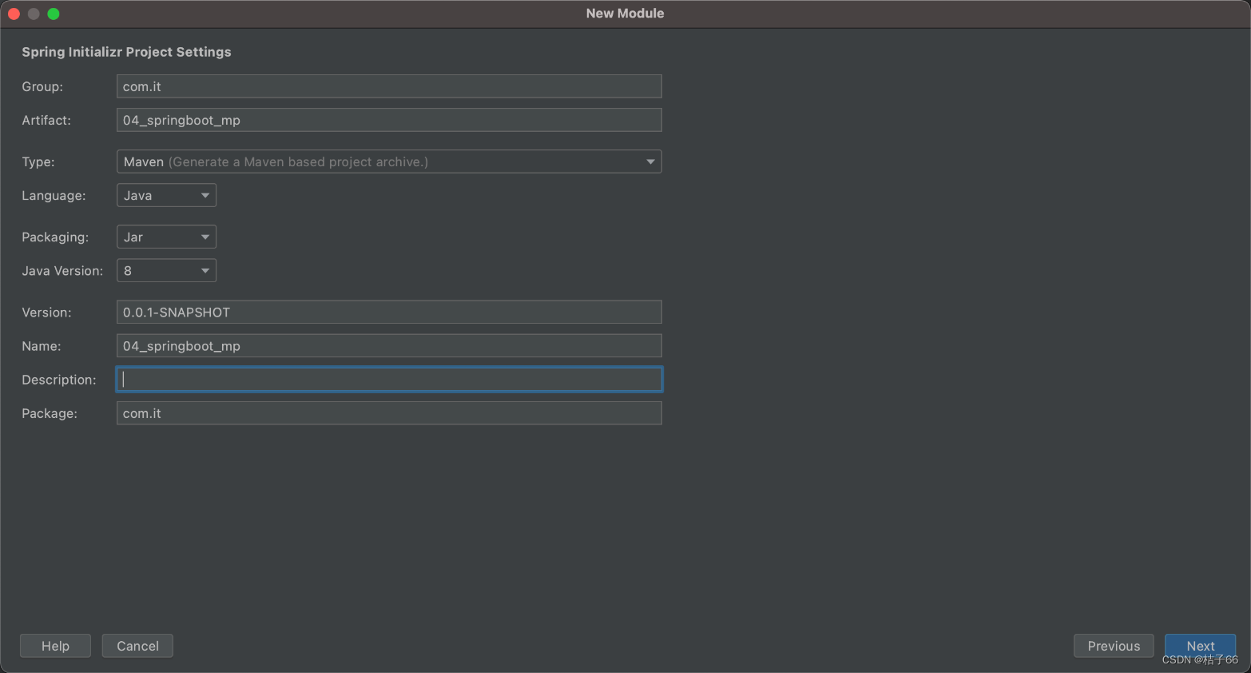This screenshot has width=1251, height=673.
Task: Click the green fullscreen window button
Action: tap(54, 14)
